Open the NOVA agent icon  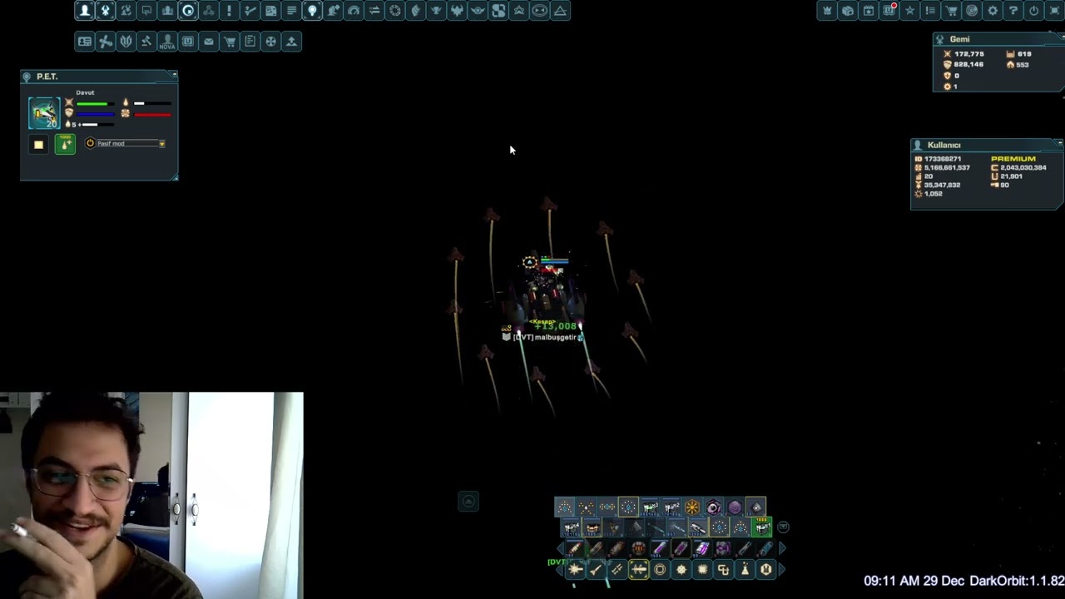[x=167, y=41]
